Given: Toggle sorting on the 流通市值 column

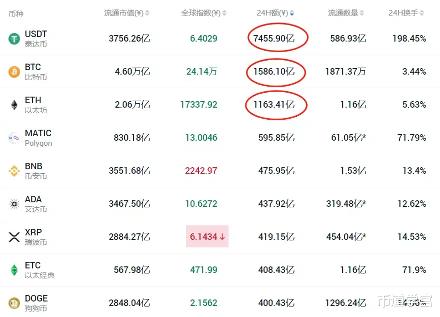Looking at the screenshot, I should click(x=146, y=13).
